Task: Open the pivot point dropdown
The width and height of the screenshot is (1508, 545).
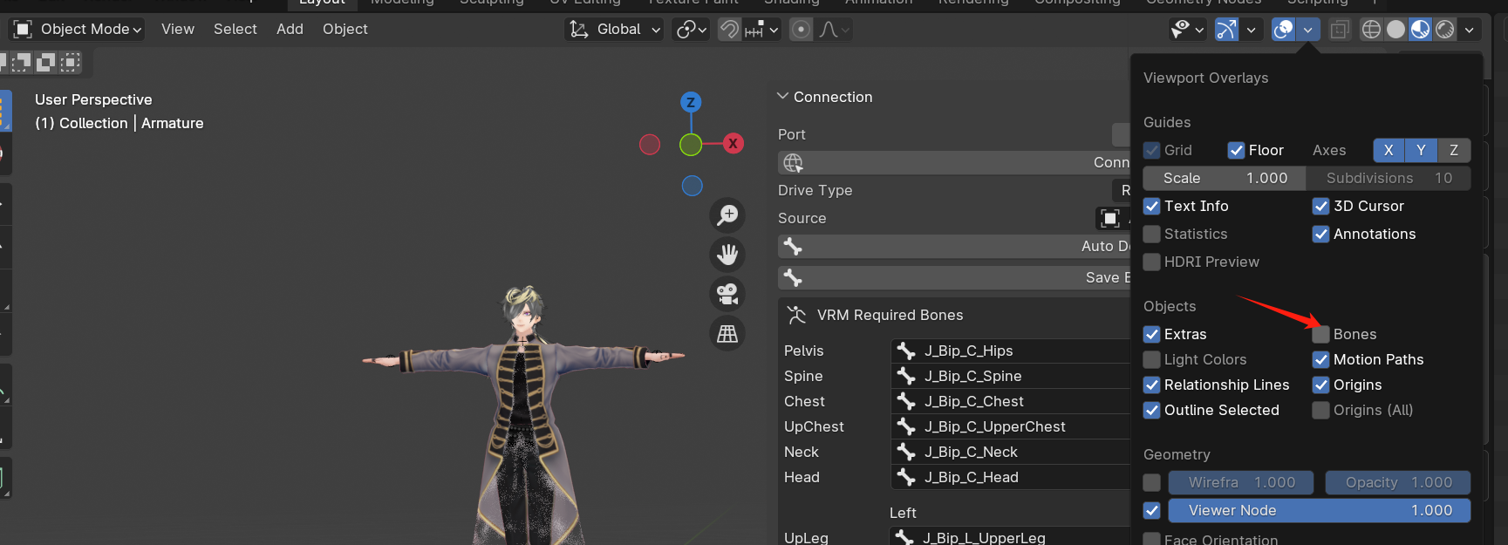Action: (x=691, y=30)
